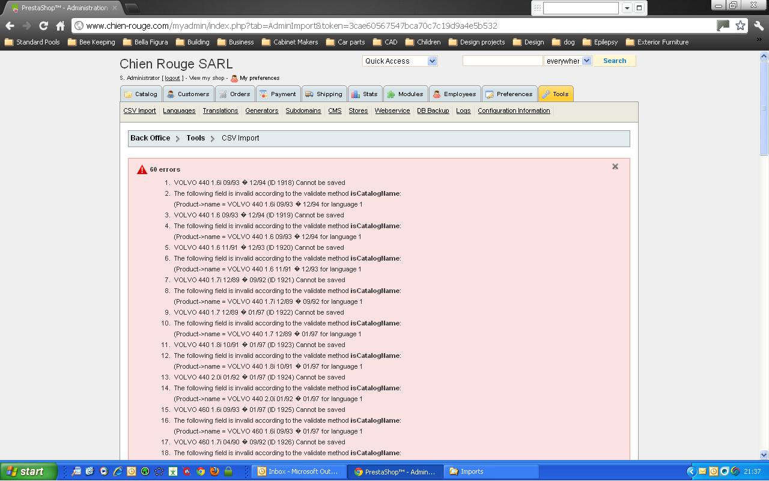The image size is (769, 481).
Task: Click the 'View my shop' link
Action: (x=207, y=78)
